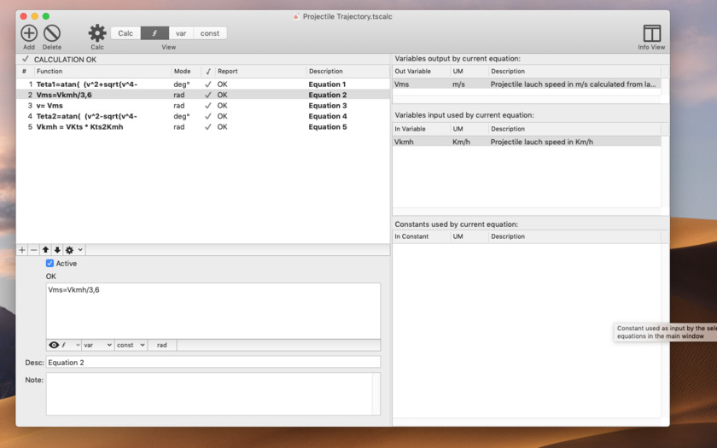The height and width of the screenshot is (448, 717).
Task: Click the m/s unit cell for Vms
Action: (x=458, y=84)
